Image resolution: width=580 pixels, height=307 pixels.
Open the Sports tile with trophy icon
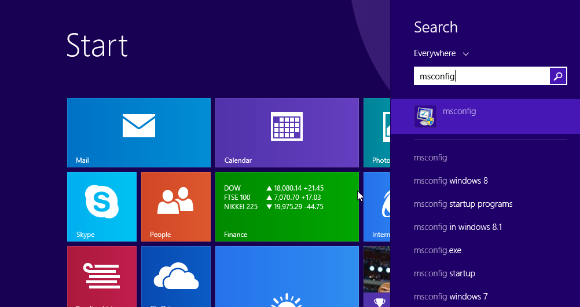pos(377,277)
